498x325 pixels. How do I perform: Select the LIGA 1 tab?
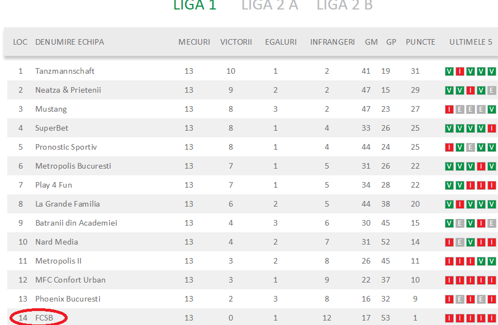click(195, 6)
